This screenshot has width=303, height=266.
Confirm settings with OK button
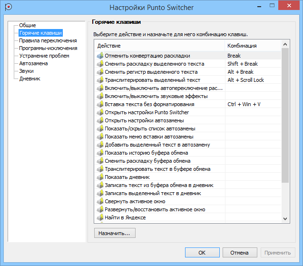pos(202,253)
